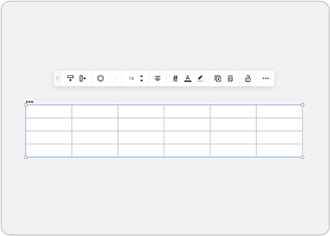Click the table's bottom-right resize handle
Image resolution: width=330 pixels, height=236 pixels.
[x=303, y=157]
